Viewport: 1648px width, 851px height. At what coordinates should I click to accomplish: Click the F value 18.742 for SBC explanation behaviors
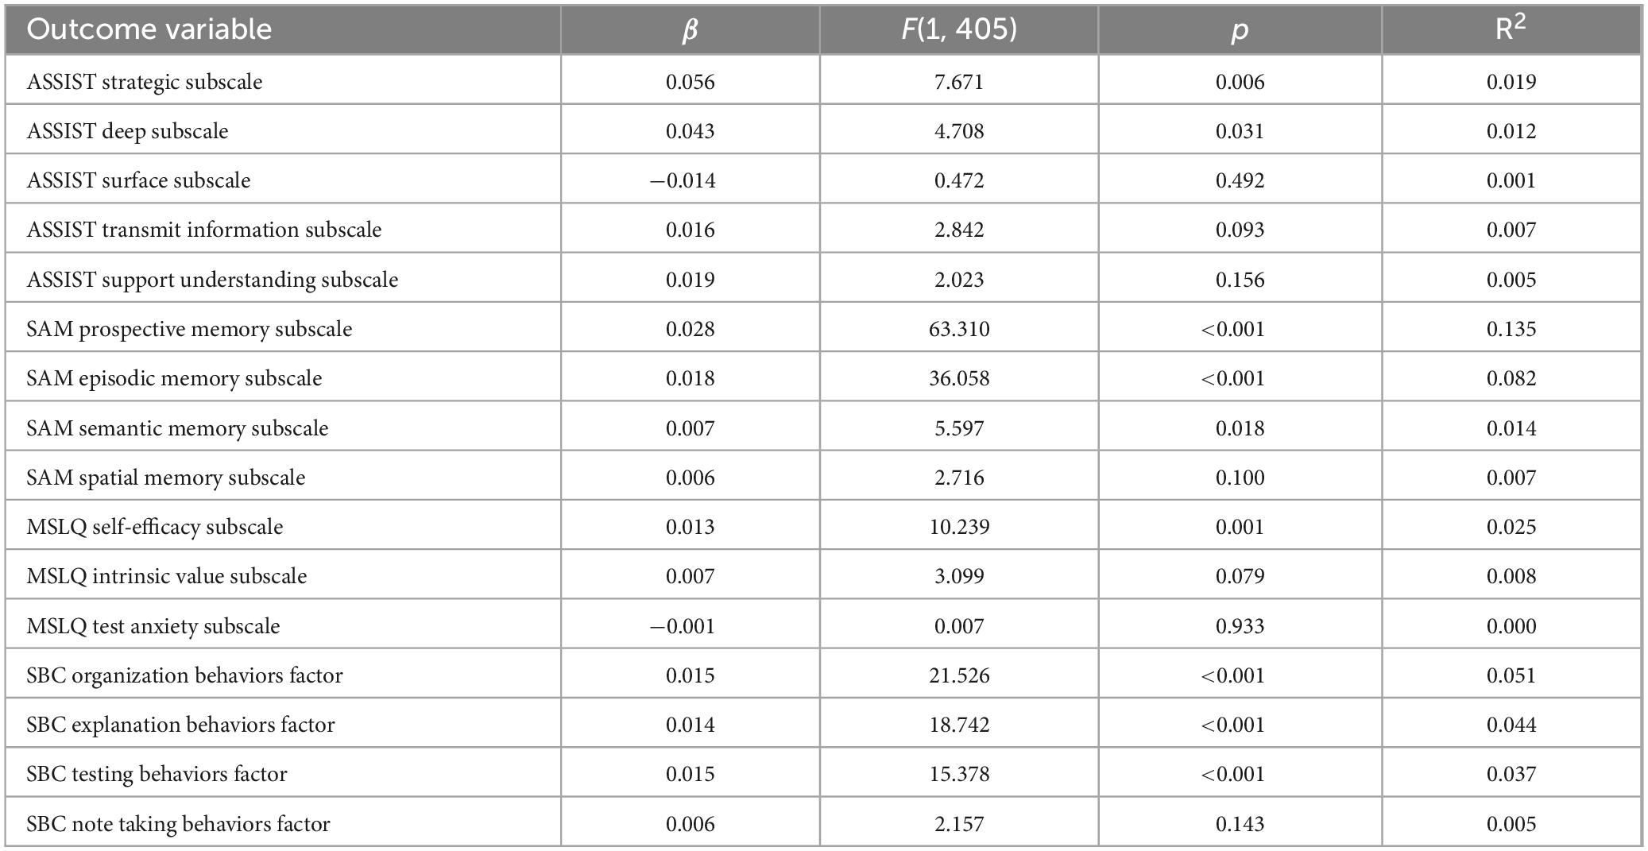click(x=959, y=725)
